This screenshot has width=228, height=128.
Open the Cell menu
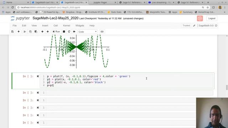pos(56,26)
